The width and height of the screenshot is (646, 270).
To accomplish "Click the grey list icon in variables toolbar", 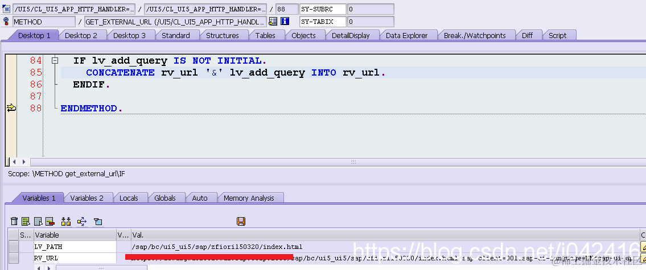I will (x=38, y=222).
